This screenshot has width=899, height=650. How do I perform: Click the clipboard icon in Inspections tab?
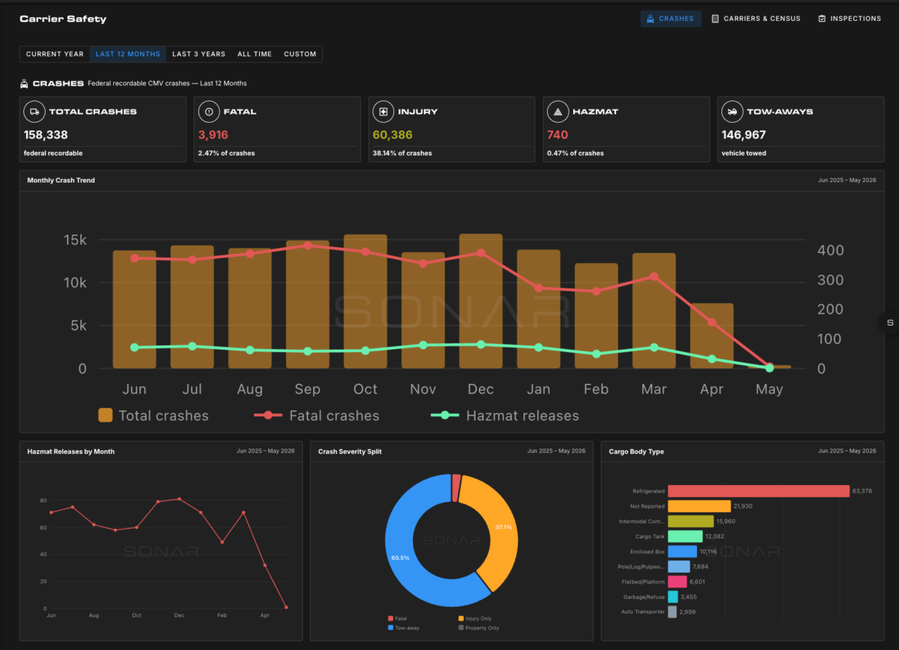coord(822,19)
